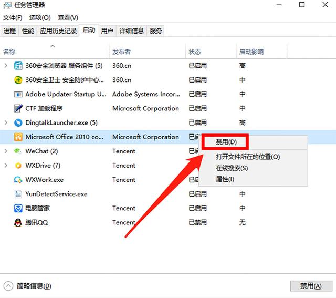Screen dimensions: 336x298
Task: Switch to the 详细信息 tab
Action: pyautogui.click(x=131, y=31)
